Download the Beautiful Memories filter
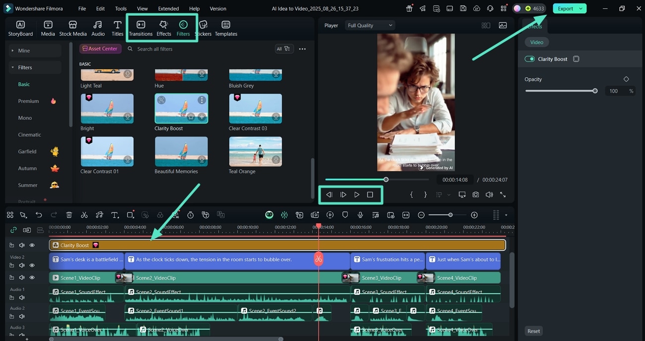Viewport: 645px width, 341px height. pyautogui.click(x=202, y=160)
